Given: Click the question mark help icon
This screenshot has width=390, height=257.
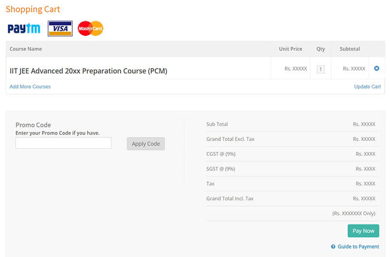Looking at the screenshot, I should click(333, 247).
